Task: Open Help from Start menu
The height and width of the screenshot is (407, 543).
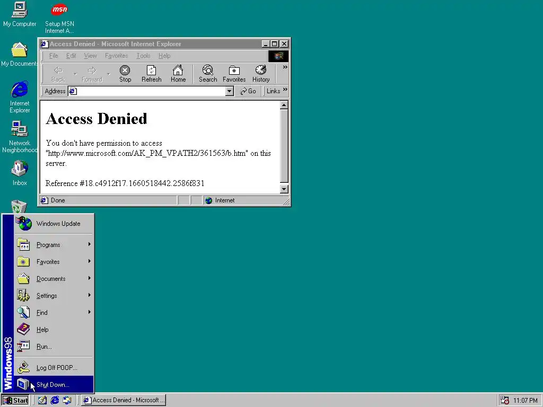Action: (54, 330)
